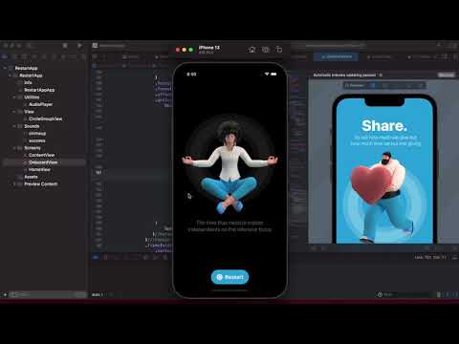Collapse the Utilities folder
The width and height of the screenshot is (459, 344).
(x=14, y=97)
